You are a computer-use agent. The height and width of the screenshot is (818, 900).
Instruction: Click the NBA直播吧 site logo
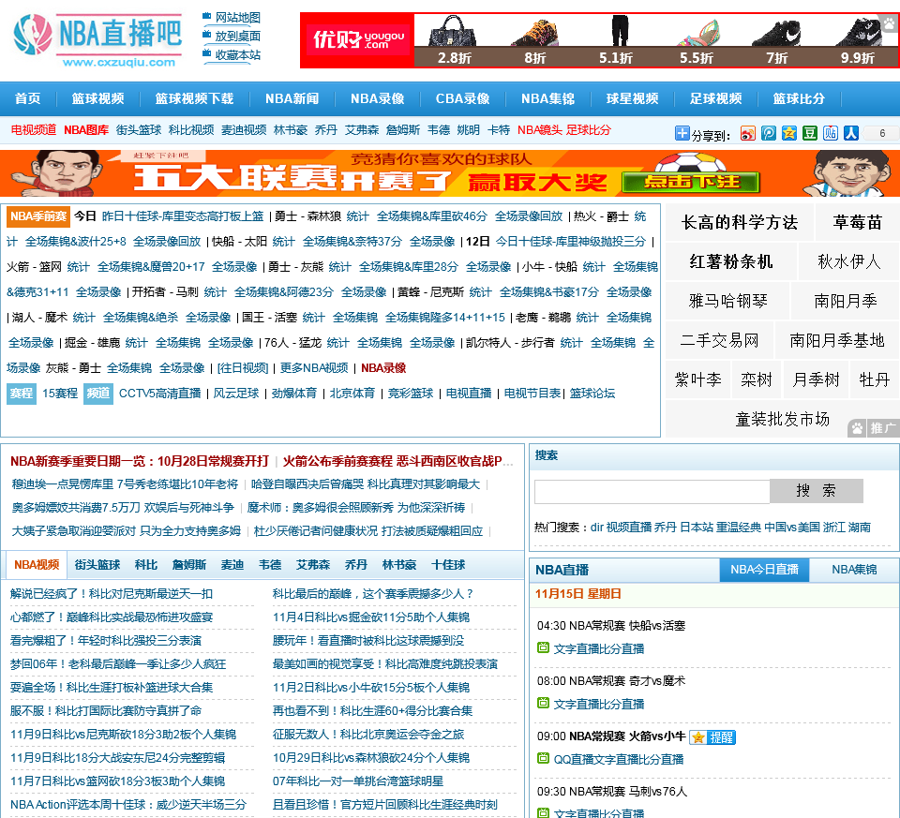coord(98,39)
